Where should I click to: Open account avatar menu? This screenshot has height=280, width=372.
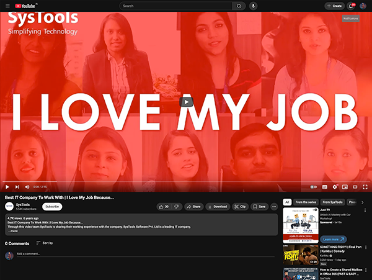click(363, 6)
